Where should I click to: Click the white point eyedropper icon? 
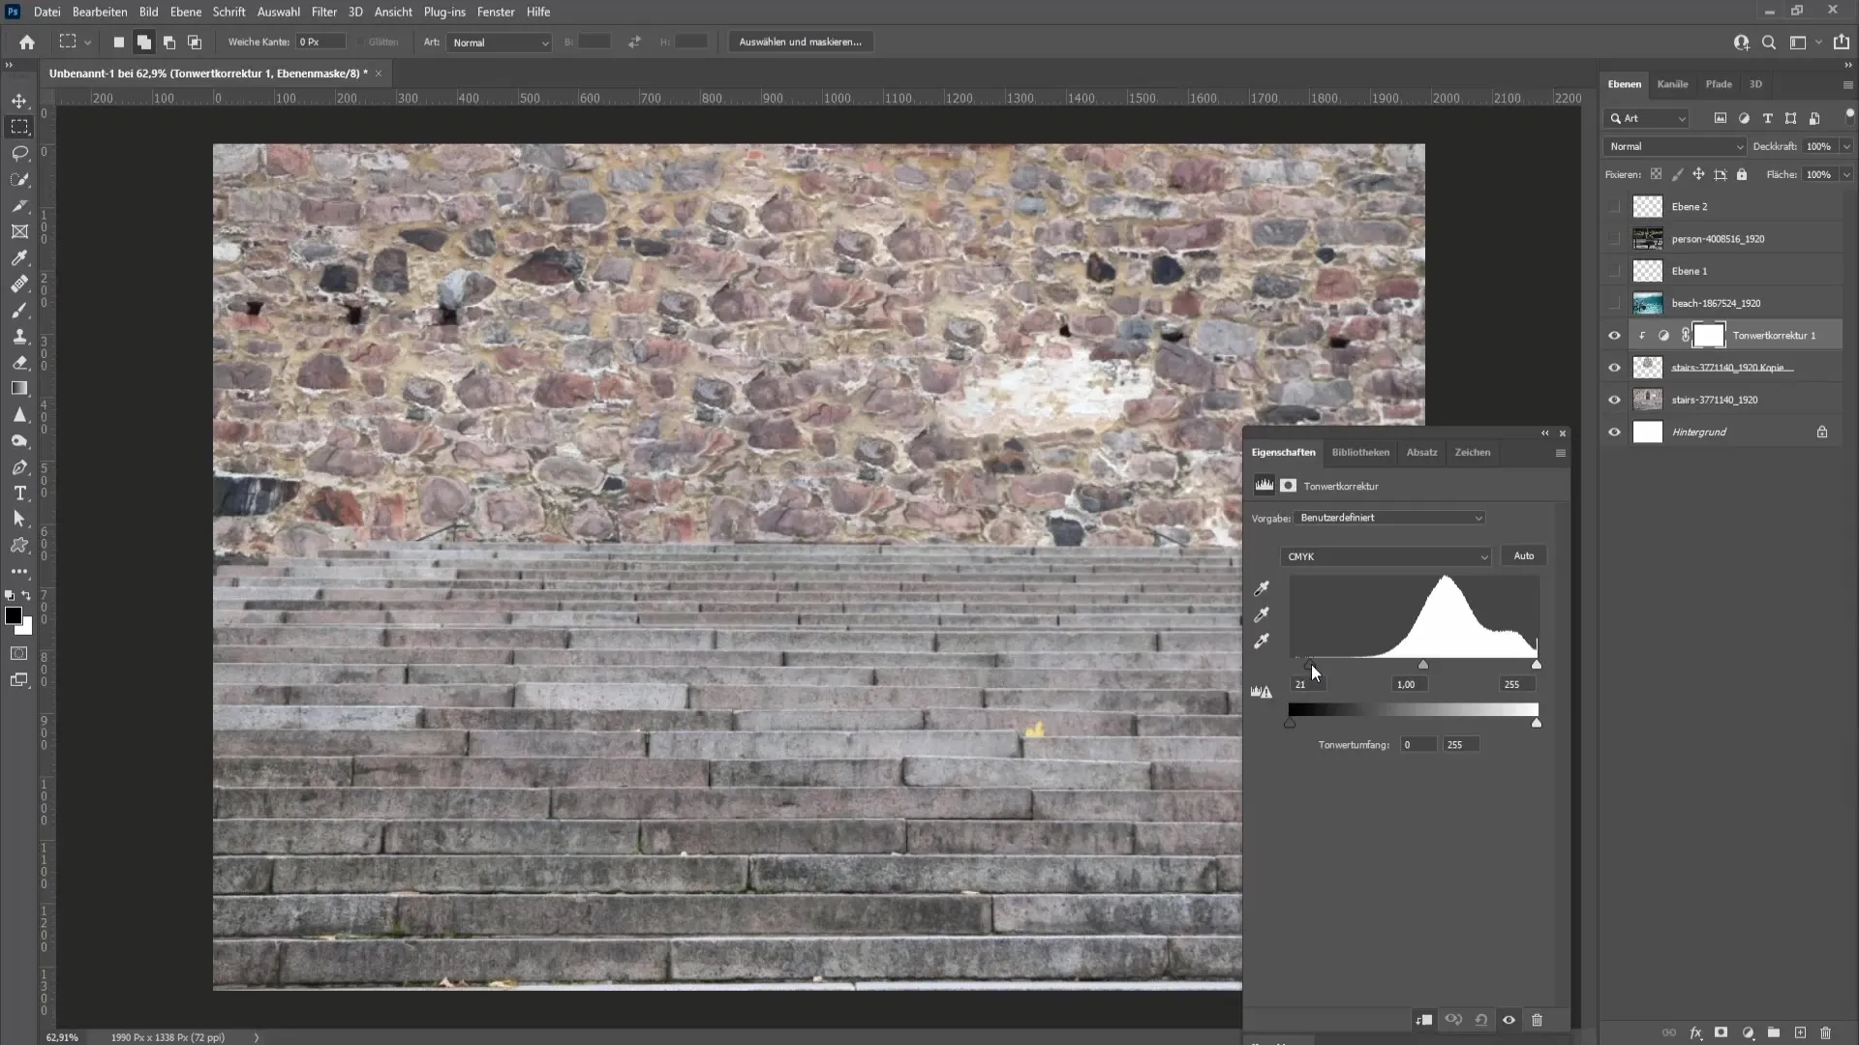(x=1262, y=642)
